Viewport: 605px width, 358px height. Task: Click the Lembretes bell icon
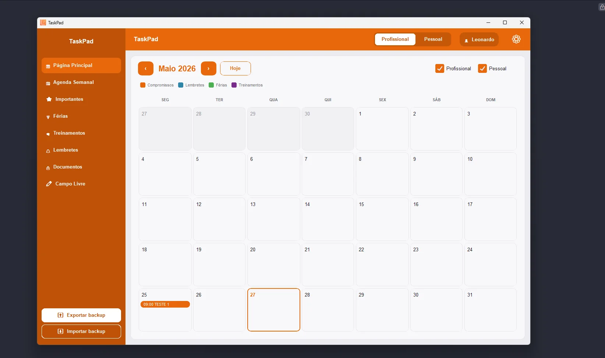[48, 151]
